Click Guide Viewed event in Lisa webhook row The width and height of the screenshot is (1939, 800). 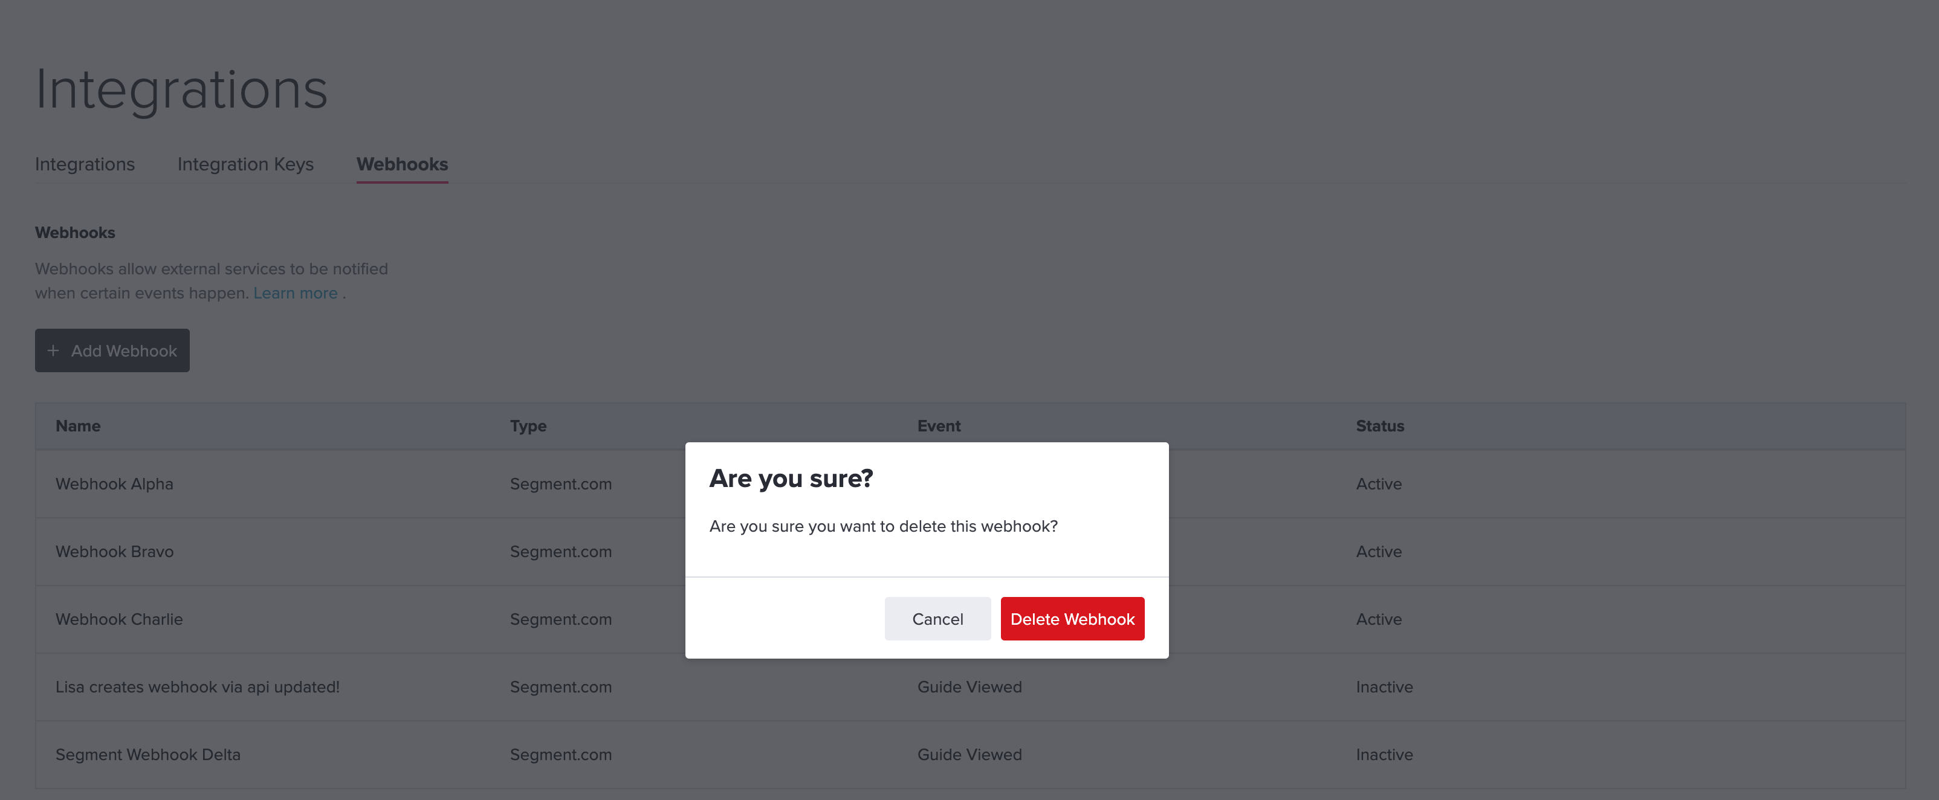tap(969, 687)
